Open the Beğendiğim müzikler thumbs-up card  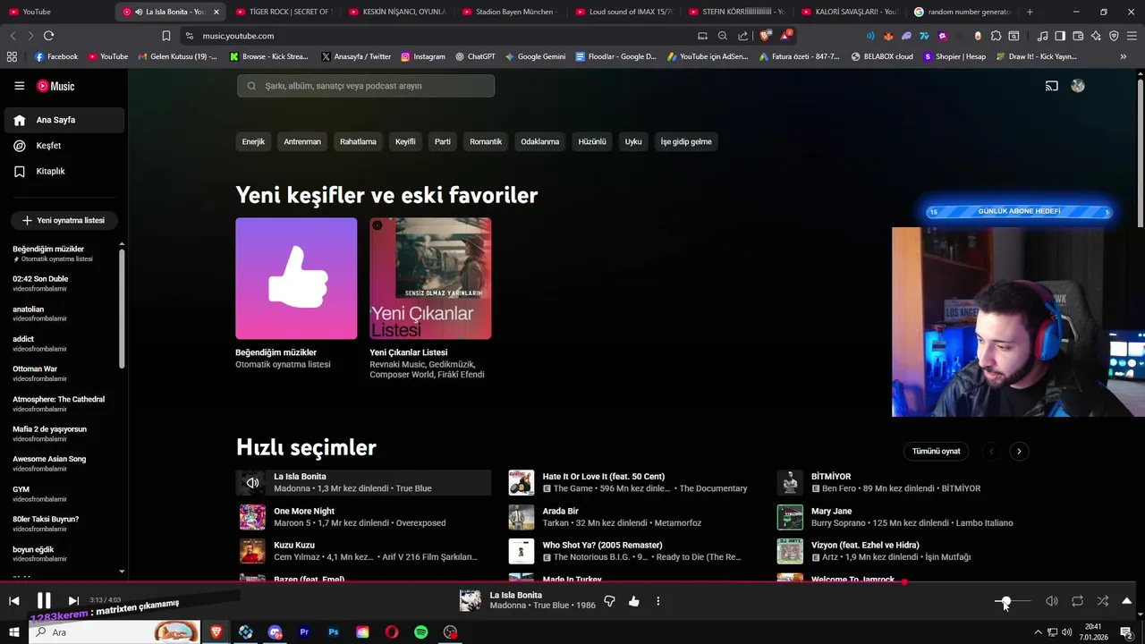tap(296, 278)
